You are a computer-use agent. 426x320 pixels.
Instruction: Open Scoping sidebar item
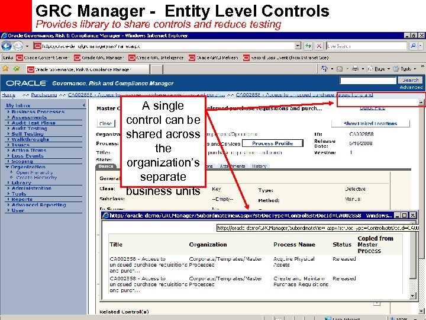tap(22, 161)
